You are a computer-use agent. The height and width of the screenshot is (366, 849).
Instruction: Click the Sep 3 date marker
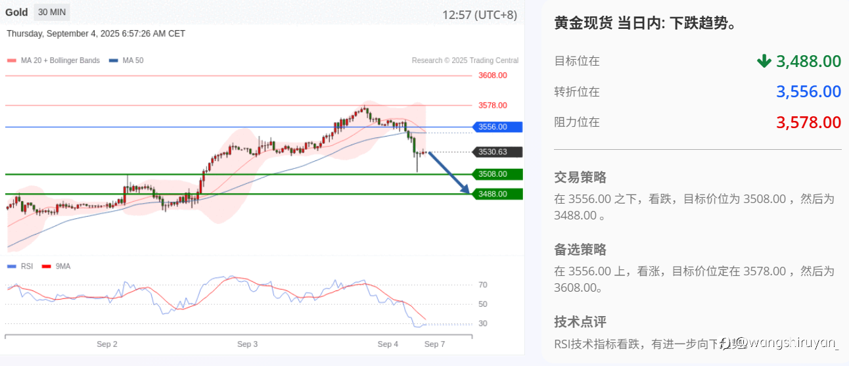pos(247,344)
